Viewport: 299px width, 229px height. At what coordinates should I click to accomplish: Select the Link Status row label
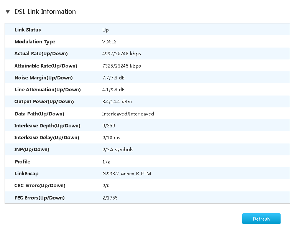pyautogui.click(x=28, y=30)
